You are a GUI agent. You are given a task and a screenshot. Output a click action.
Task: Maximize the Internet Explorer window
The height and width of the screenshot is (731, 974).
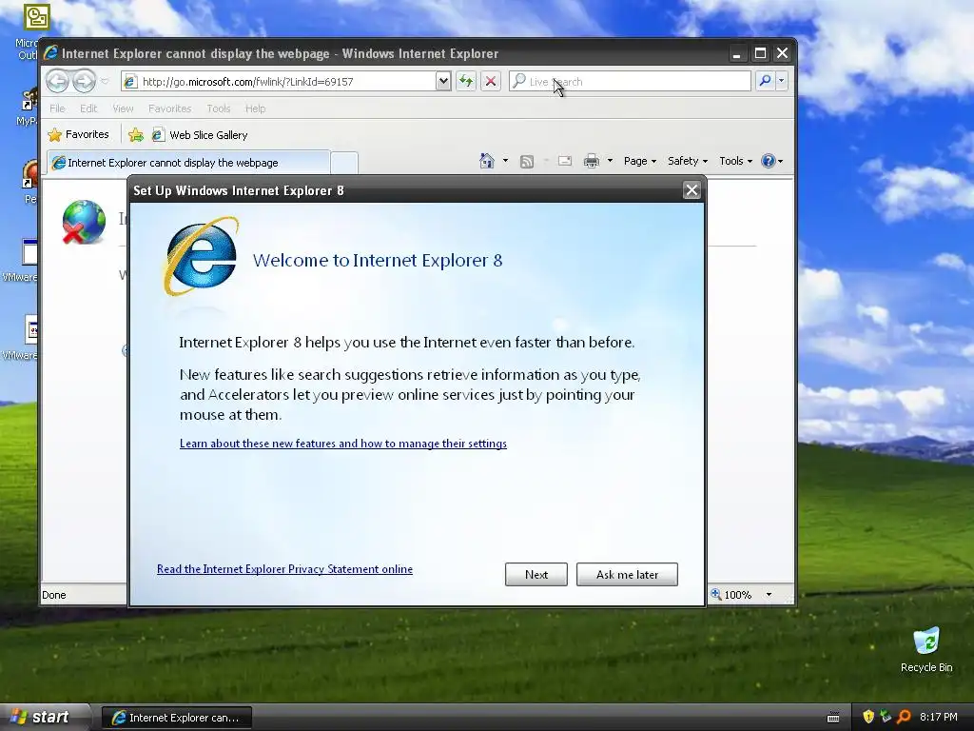click(760, 53)
